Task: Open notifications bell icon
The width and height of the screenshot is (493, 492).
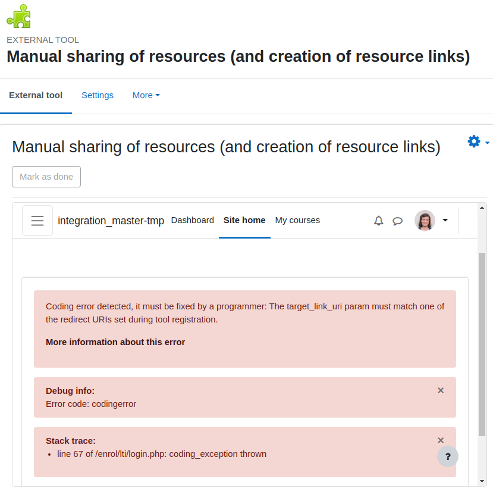Action: pos(379,221)
